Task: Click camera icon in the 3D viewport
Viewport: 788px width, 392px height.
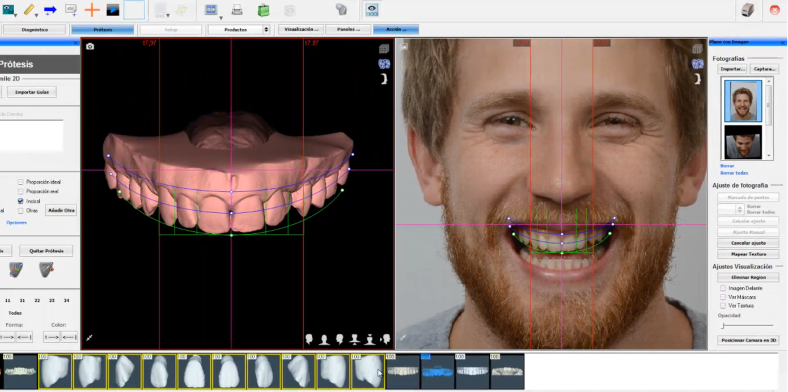Action: 90,46
